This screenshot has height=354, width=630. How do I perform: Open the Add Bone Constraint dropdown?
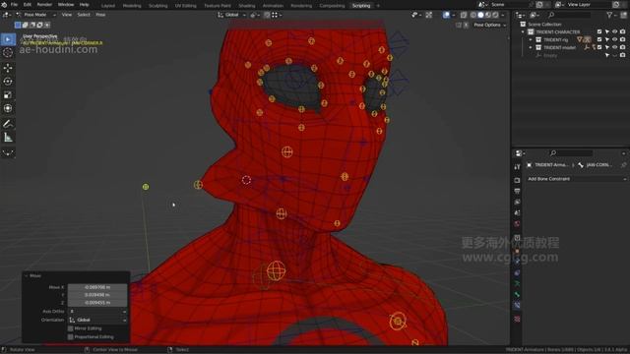(x=577, y=179)
